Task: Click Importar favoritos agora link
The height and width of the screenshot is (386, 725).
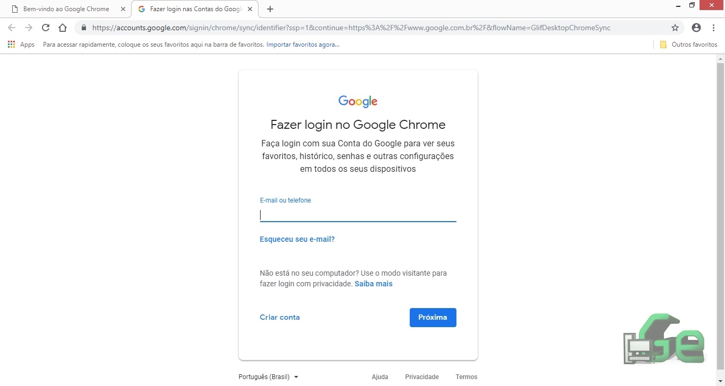Action: pos(303,45)
